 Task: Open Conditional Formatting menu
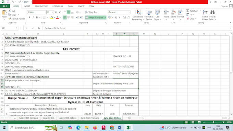point(138,15)
